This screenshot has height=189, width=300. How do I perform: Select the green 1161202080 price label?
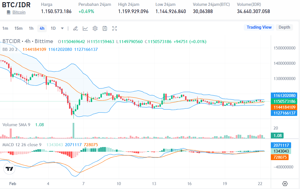pyautogui.click(x=284, y=95)
